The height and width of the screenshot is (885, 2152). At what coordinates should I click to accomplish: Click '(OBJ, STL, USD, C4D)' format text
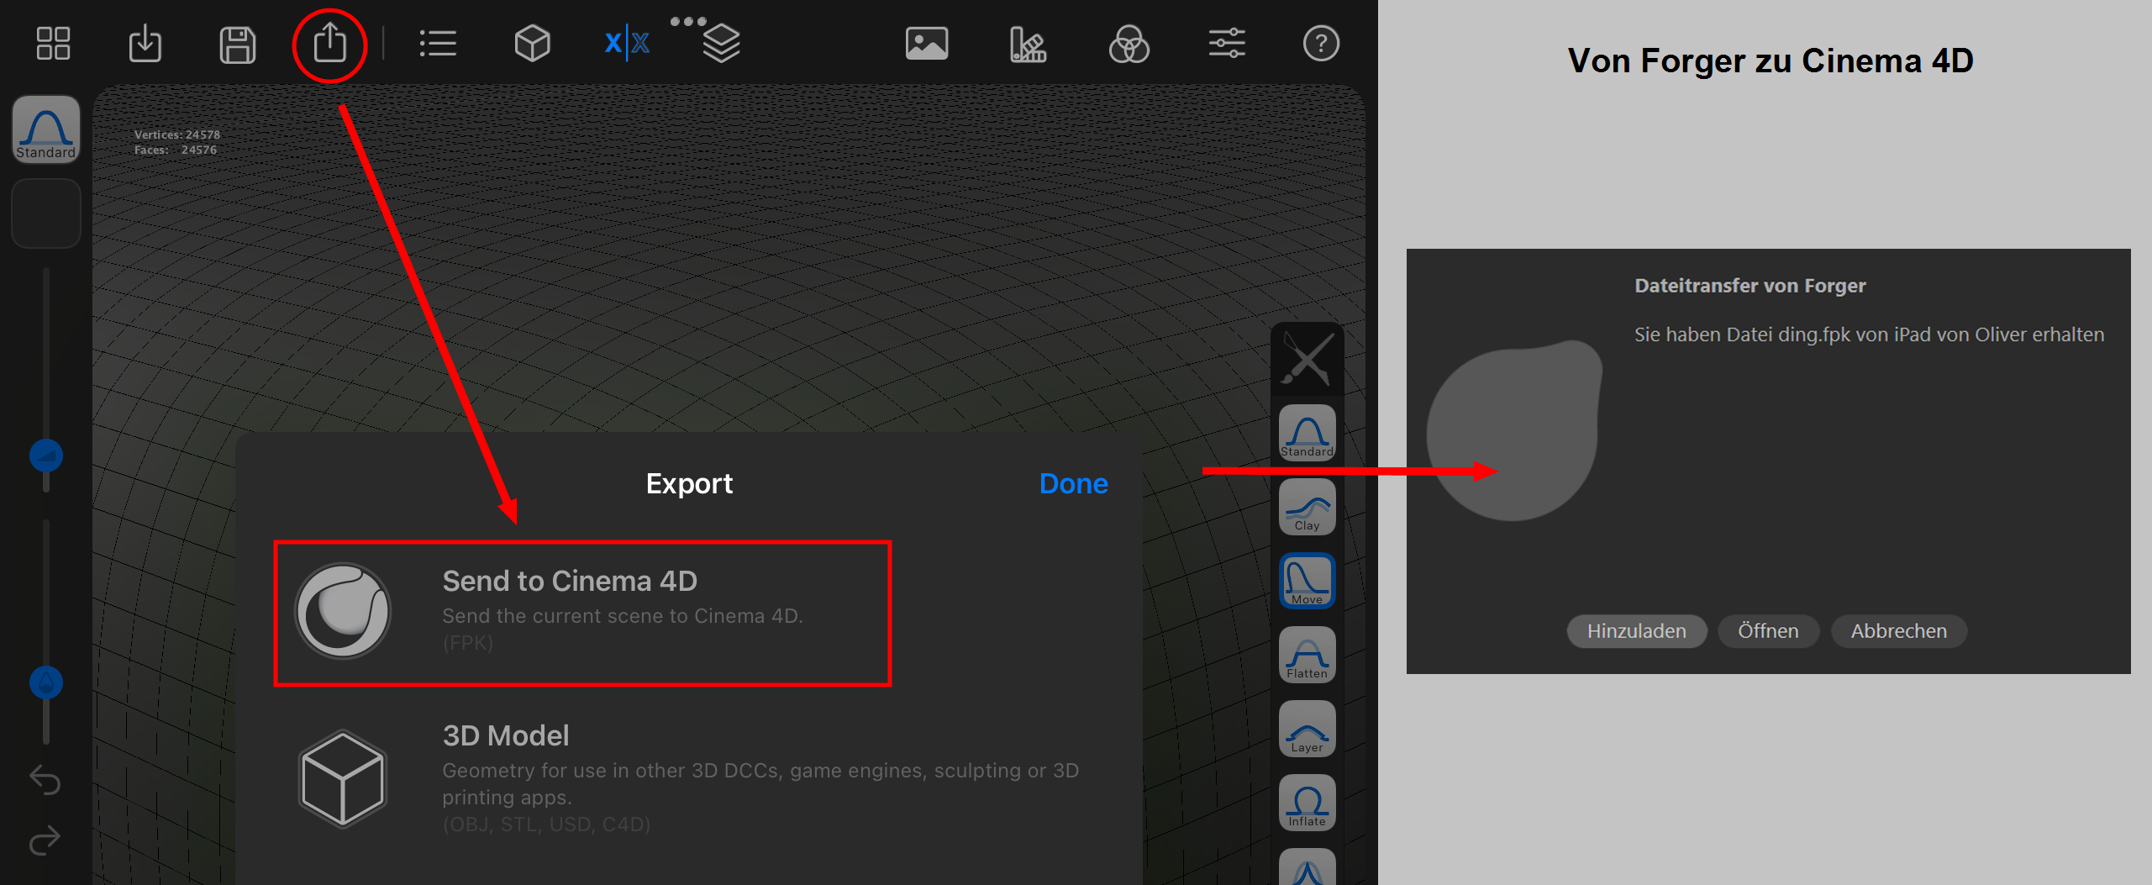pyautogui.click(x=546, y=824)
